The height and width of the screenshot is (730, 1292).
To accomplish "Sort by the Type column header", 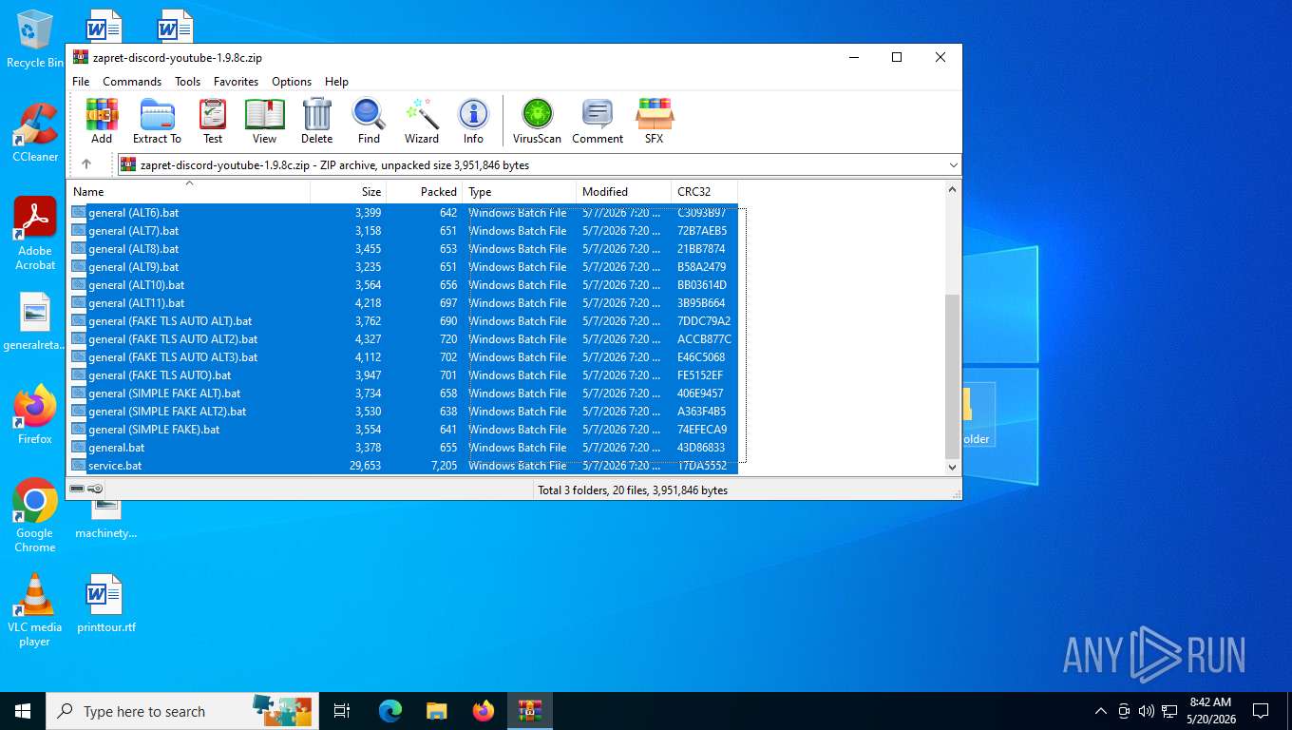I will coord(520,191).
